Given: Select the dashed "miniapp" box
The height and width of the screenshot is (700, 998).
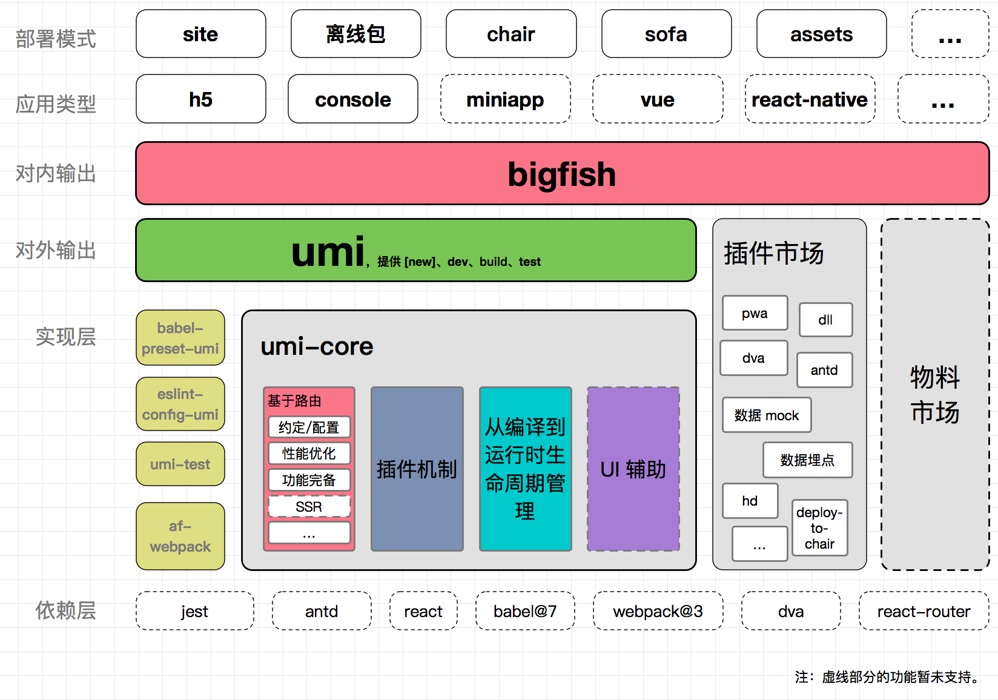Looking at the screenshot, I should point(506,99).
